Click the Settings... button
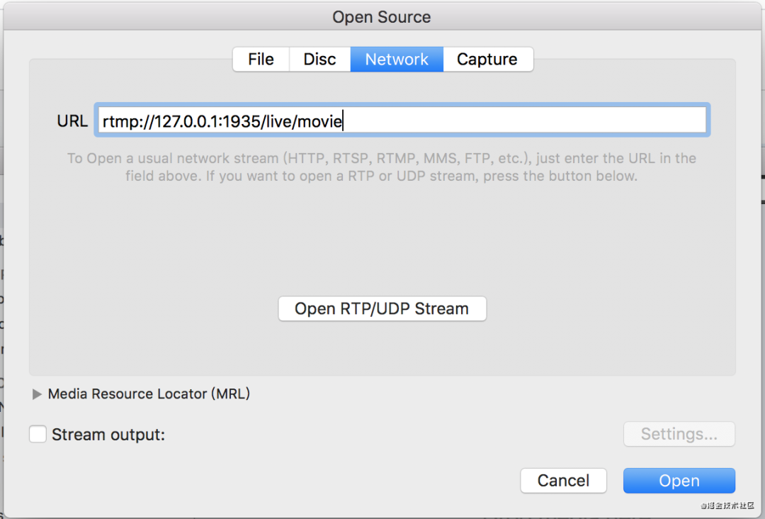Viewport: 765px width, 519px height. pos(679,434)
